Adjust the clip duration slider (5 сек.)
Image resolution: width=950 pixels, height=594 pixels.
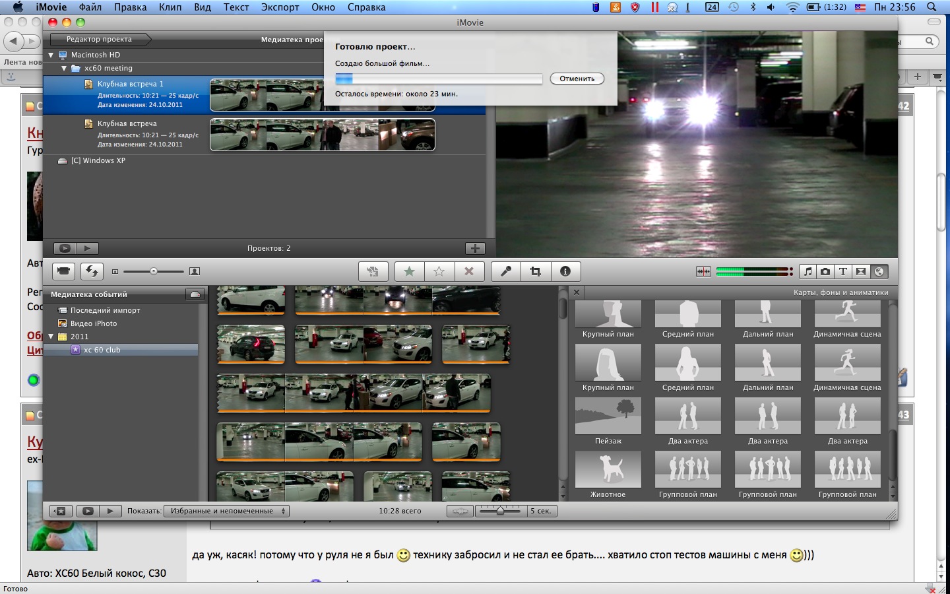pos(500,511)
